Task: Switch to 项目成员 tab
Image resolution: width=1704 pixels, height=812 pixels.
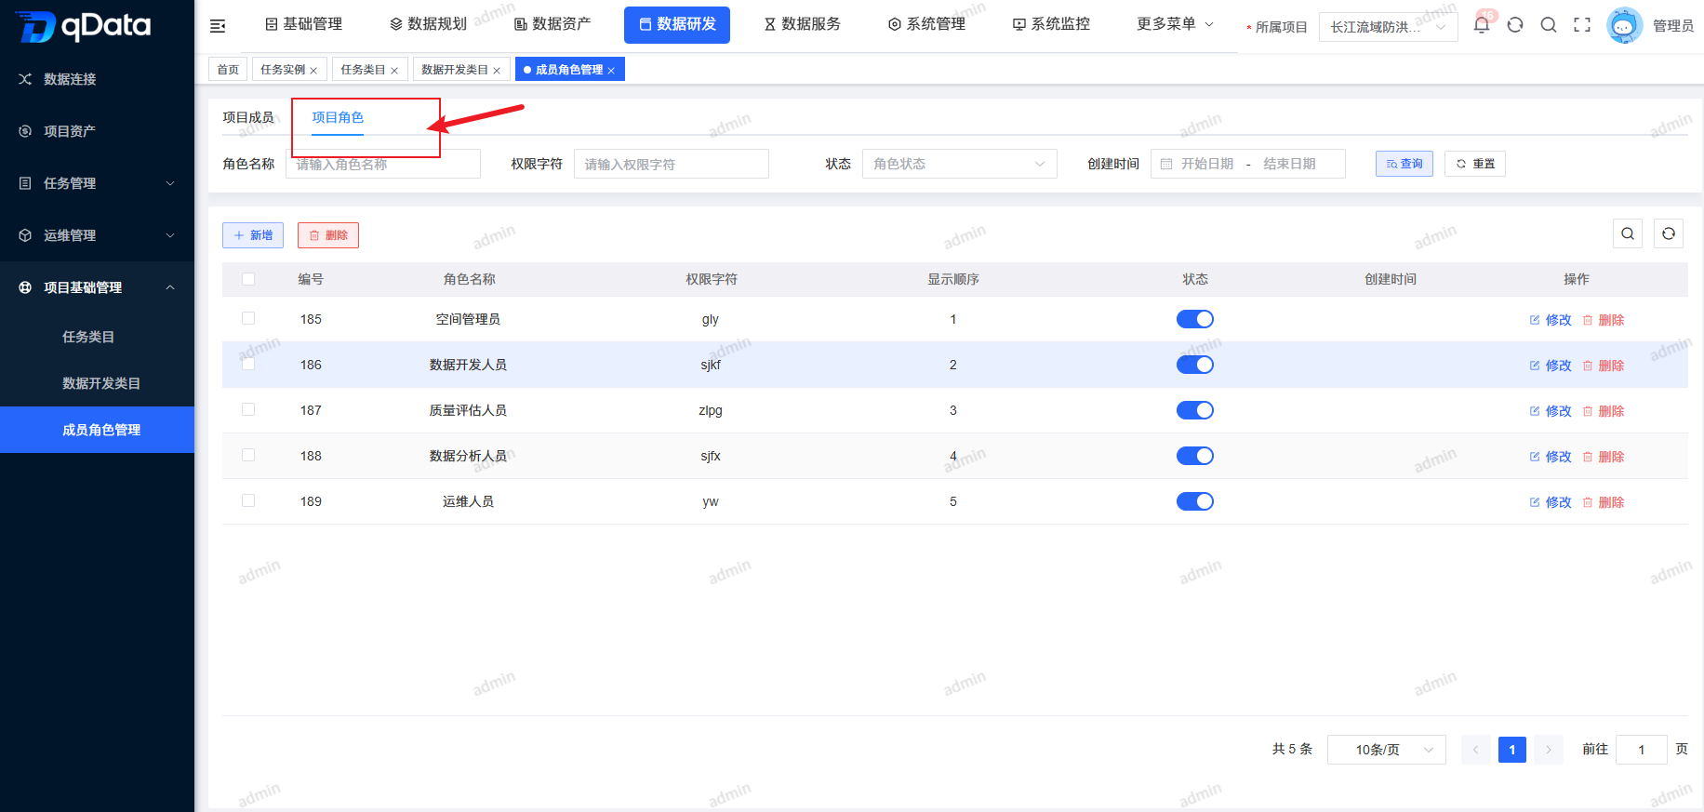Action: [x=248, y=117]
